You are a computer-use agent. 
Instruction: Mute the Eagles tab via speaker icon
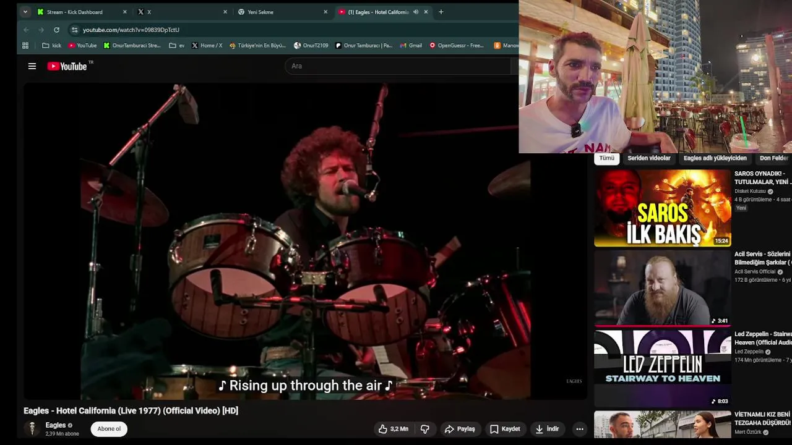click(x=416, y=12)
